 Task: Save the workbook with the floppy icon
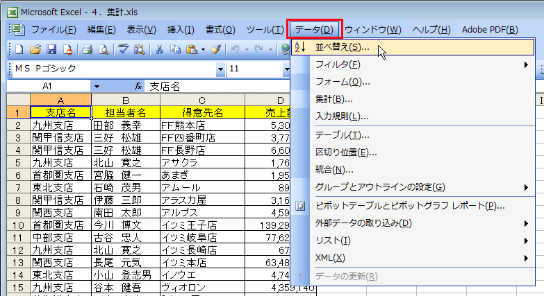[51, 49]
